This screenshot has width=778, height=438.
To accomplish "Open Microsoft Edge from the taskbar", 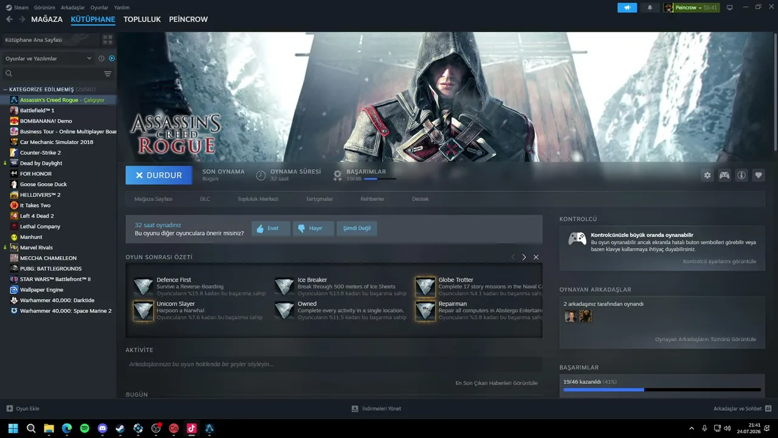I will point(67,428).
